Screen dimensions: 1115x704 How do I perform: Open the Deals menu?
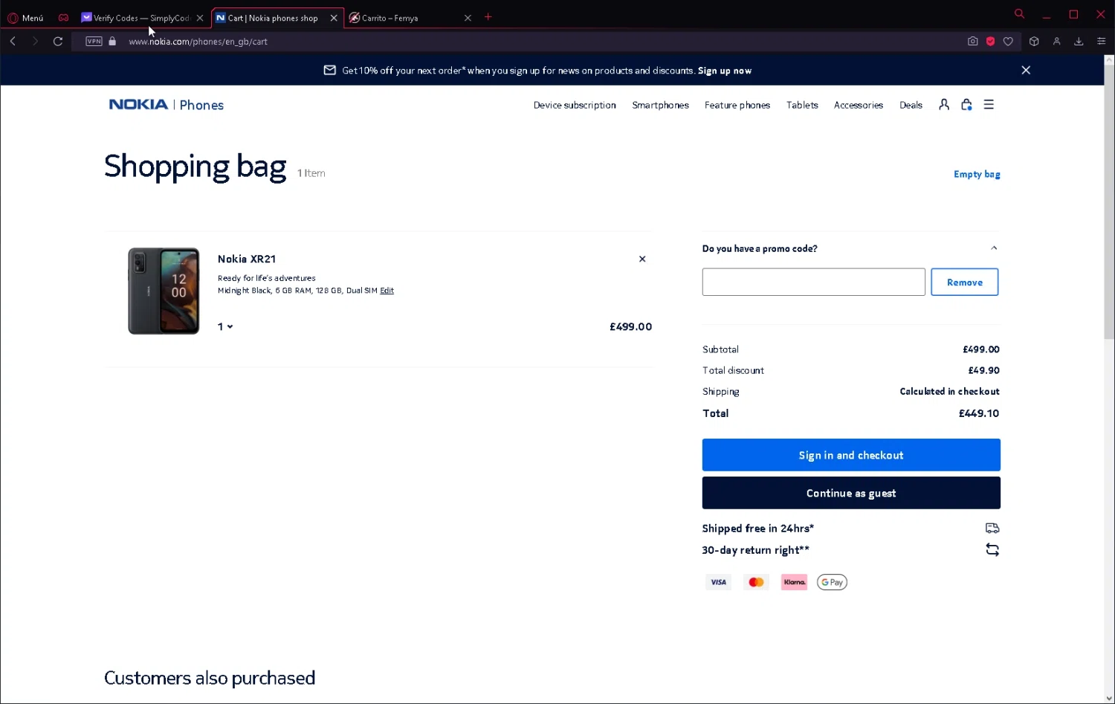[x=911, y=106]
